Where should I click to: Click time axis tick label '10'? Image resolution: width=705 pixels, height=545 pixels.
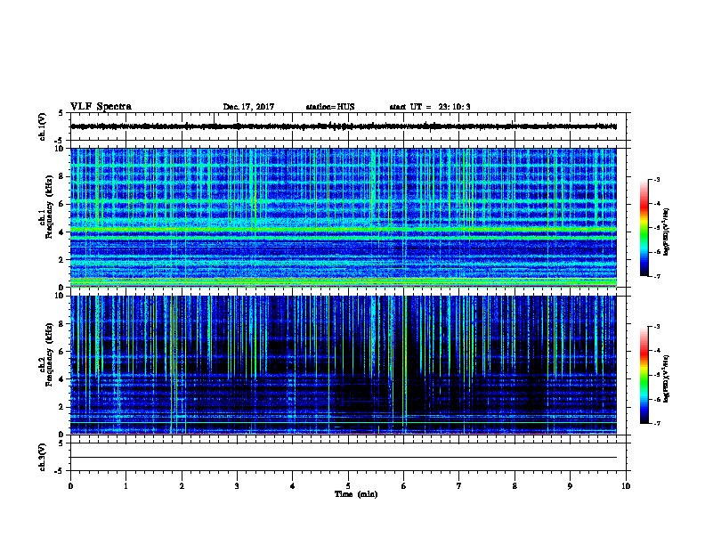tap(626, 486)
